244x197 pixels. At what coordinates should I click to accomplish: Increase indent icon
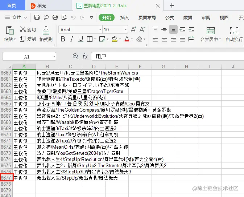click(191, 29)
